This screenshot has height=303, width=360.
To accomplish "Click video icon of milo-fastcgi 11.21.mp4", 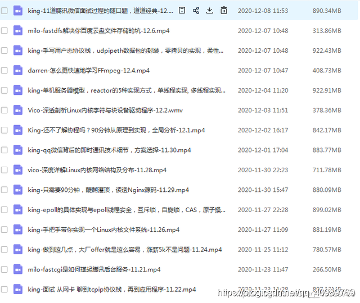I will point(18,269).
